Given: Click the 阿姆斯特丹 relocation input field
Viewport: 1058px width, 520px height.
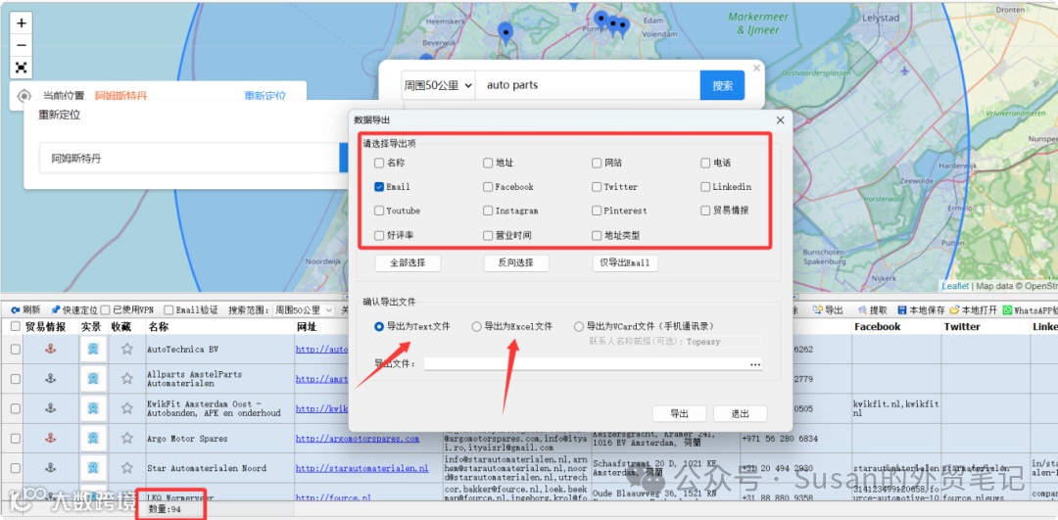Looking at the screenshot, I should point(189,159).
